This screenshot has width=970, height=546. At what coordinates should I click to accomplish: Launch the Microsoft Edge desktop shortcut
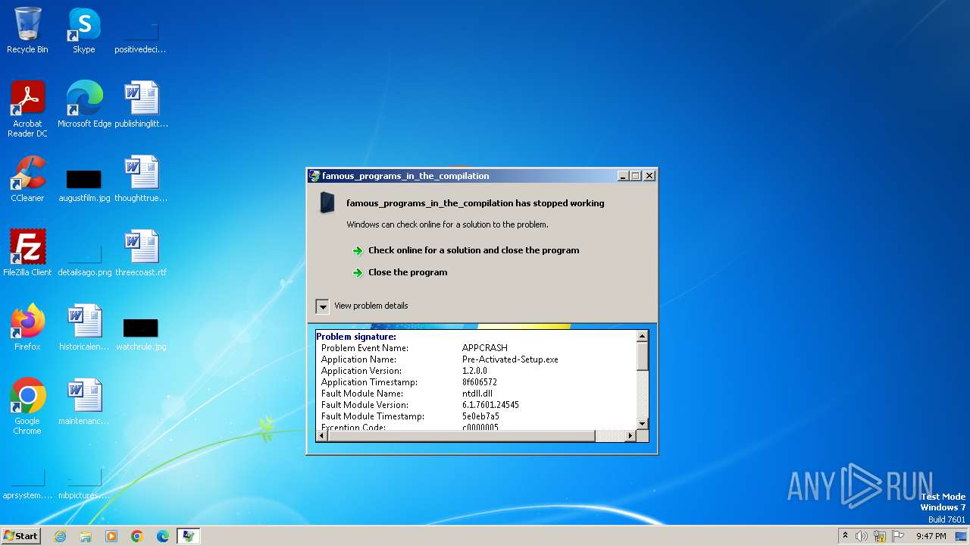pyautogui.click(x=84, y=104)
